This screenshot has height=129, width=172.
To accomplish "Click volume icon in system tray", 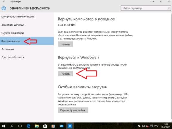I will (147, 126).
